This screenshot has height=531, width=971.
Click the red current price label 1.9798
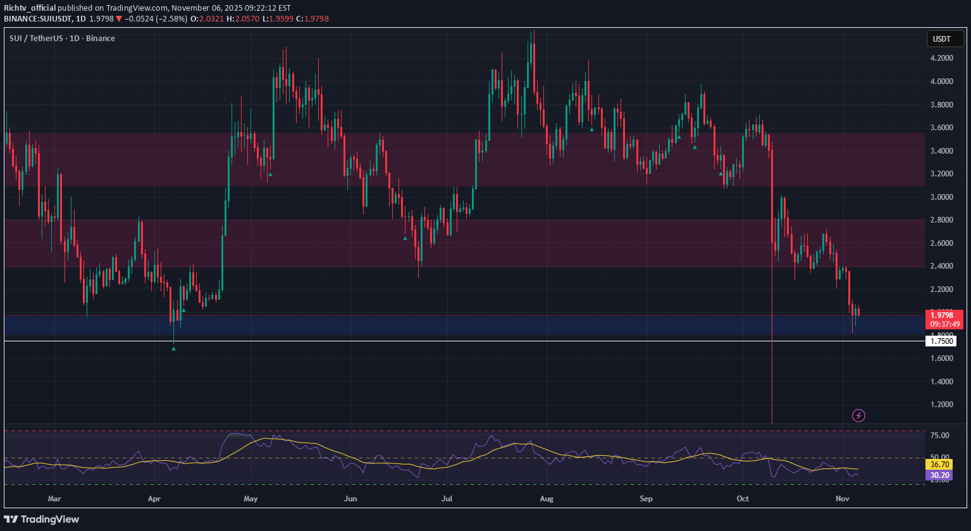coord(941,314)
